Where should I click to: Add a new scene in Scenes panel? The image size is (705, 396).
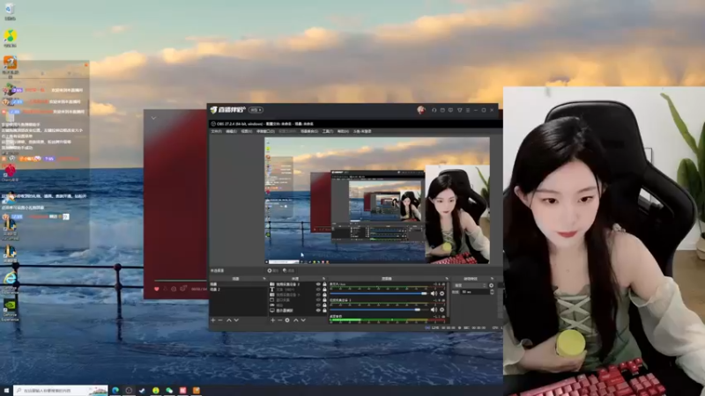[x=212, y=320]
